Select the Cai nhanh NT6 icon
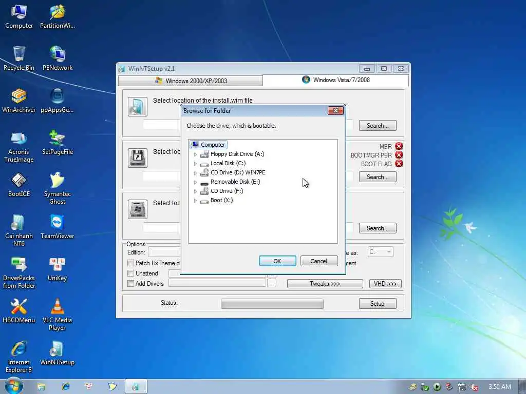Screen dimensions: 526x394 tap(19, 231)
